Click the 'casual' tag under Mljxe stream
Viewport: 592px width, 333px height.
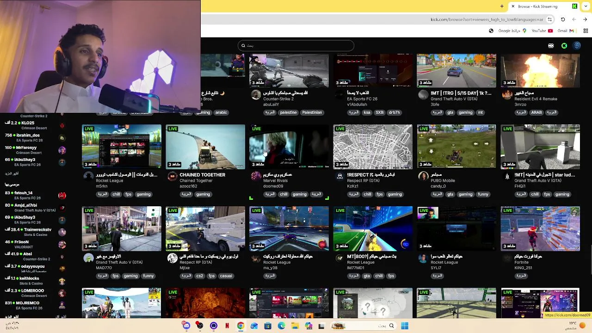coord(226,276)
